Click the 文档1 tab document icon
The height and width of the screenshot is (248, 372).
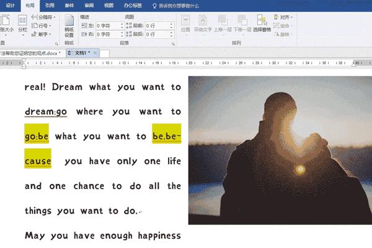coord(69,53)
